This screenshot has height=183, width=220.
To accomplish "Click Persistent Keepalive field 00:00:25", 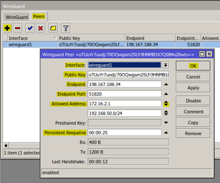I will 125,132.
